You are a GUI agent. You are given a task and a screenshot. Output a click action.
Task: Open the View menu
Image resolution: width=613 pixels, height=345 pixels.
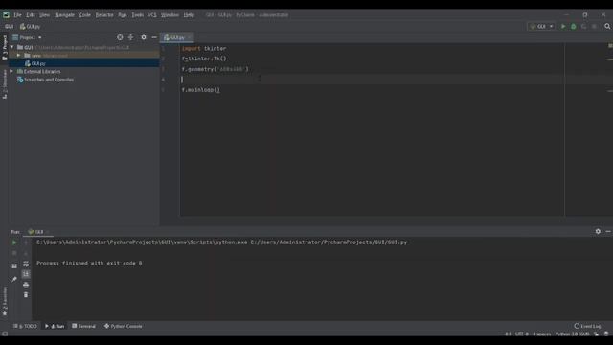(45, 15)
